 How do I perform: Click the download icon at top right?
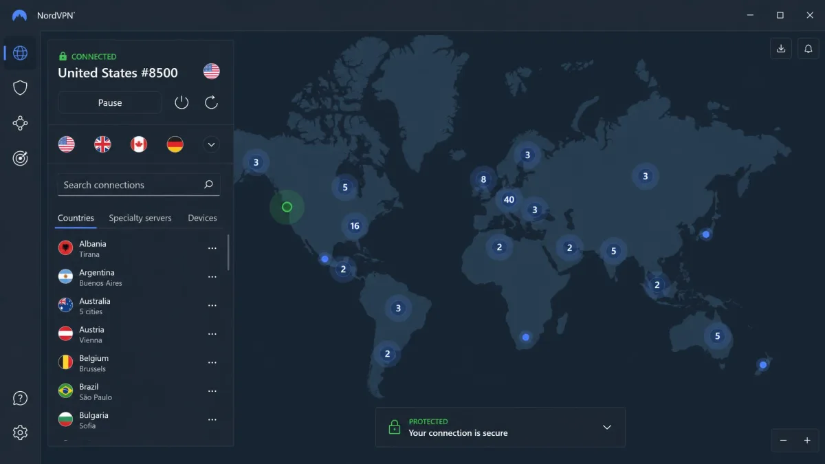(781, 49)
